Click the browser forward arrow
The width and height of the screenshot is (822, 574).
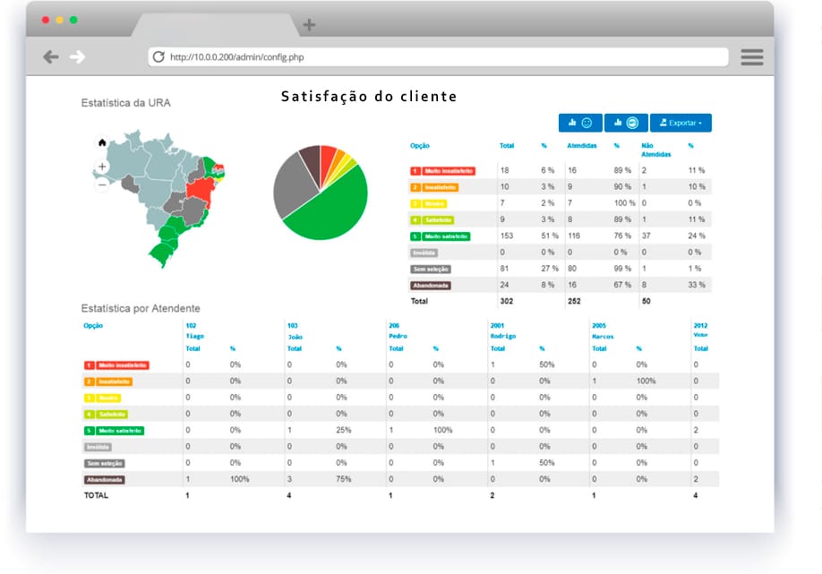pyautogui.click(x=78, y=56)
